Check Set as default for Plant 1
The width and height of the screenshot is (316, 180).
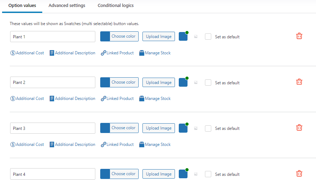[208, 37]
